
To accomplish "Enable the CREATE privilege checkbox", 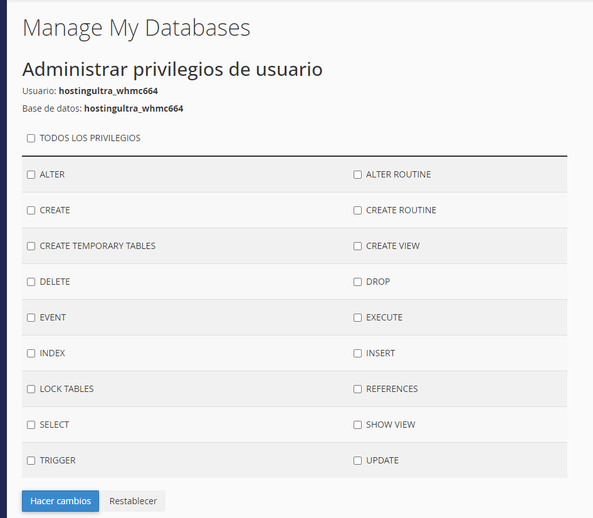I will click(x=31, y=210).
